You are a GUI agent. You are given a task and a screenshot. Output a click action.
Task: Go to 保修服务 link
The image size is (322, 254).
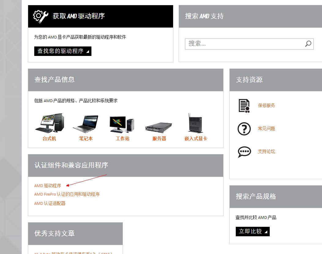pyautogui.click(x=266, y=105)
